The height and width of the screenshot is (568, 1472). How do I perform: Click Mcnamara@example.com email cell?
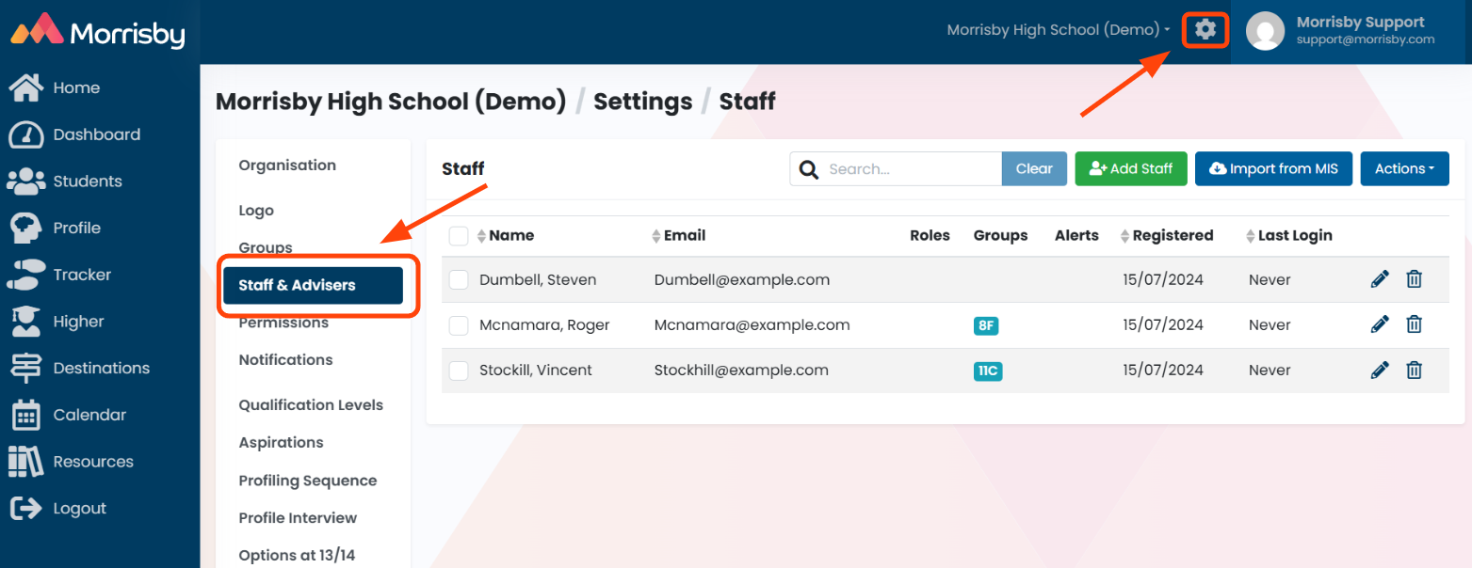pos(752,324)
